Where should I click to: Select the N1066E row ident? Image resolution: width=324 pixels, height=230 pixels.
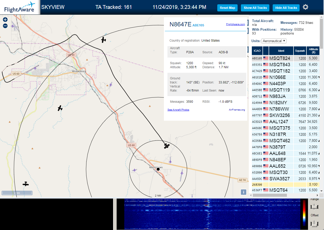277,77
